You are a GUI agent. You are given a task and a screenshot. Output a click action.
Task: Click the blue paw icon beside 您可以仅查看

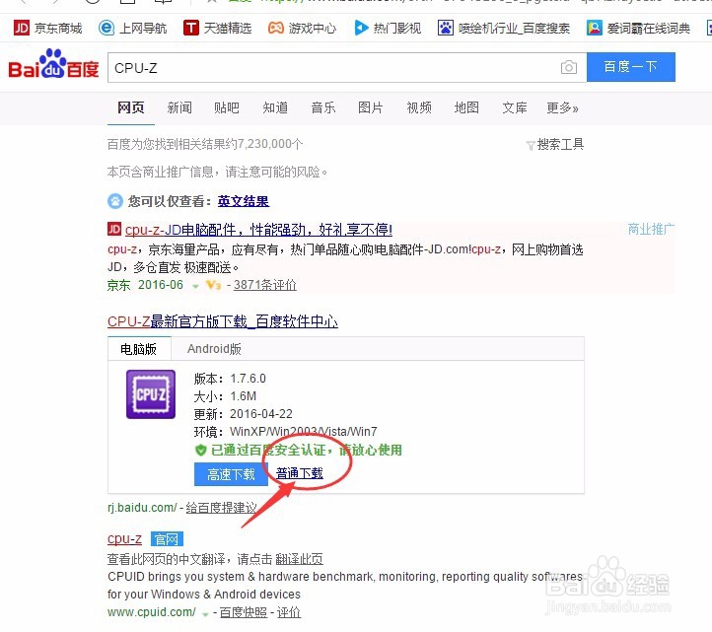(115, 201)
